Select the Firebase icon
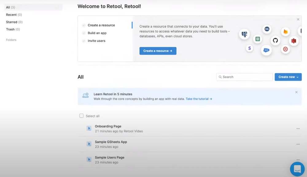The height and width of the screenshot is (177, 307). pyautogui.click(x=285, y=31)
